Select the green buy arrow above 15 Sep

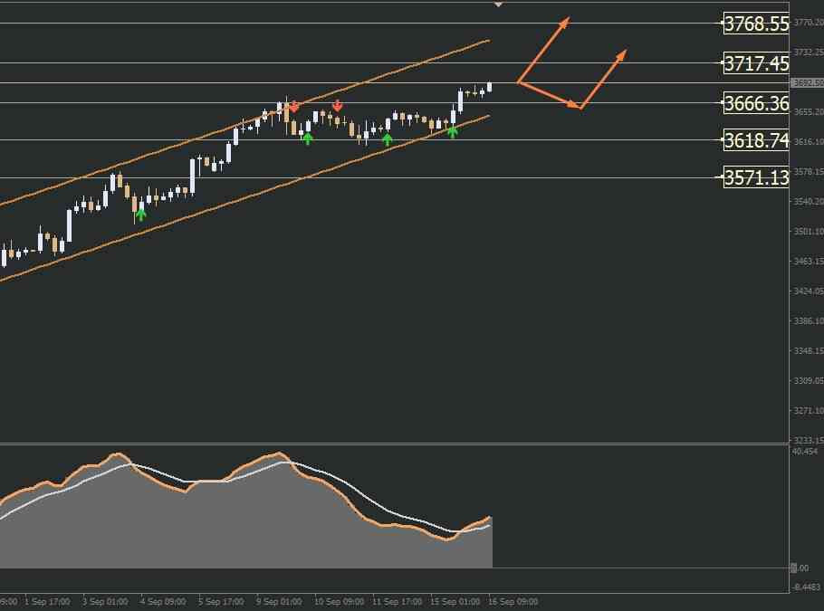click(x=453, y=132)
